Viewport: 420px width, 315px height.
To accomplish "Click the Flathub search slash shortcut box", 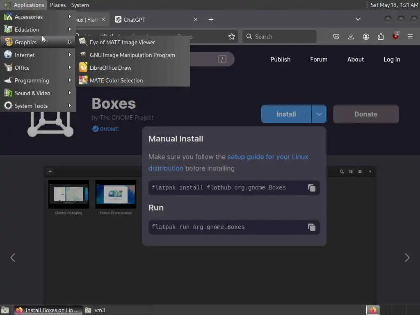I will click(222, 59).
